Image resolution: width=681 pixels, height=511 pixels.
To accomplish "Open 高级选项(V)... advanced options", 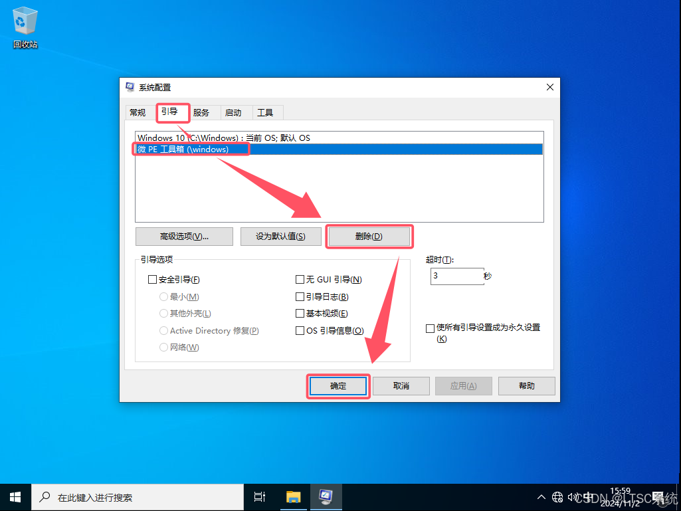I will tap(184, 237).
